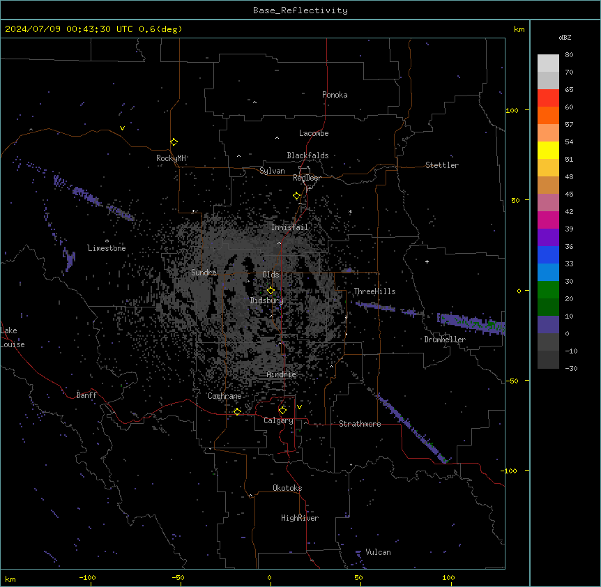The width and height of the screenshot is (601, 587).
Task: Click the yellow diamond marker above Didsbury
Action: tap(271, 291)
